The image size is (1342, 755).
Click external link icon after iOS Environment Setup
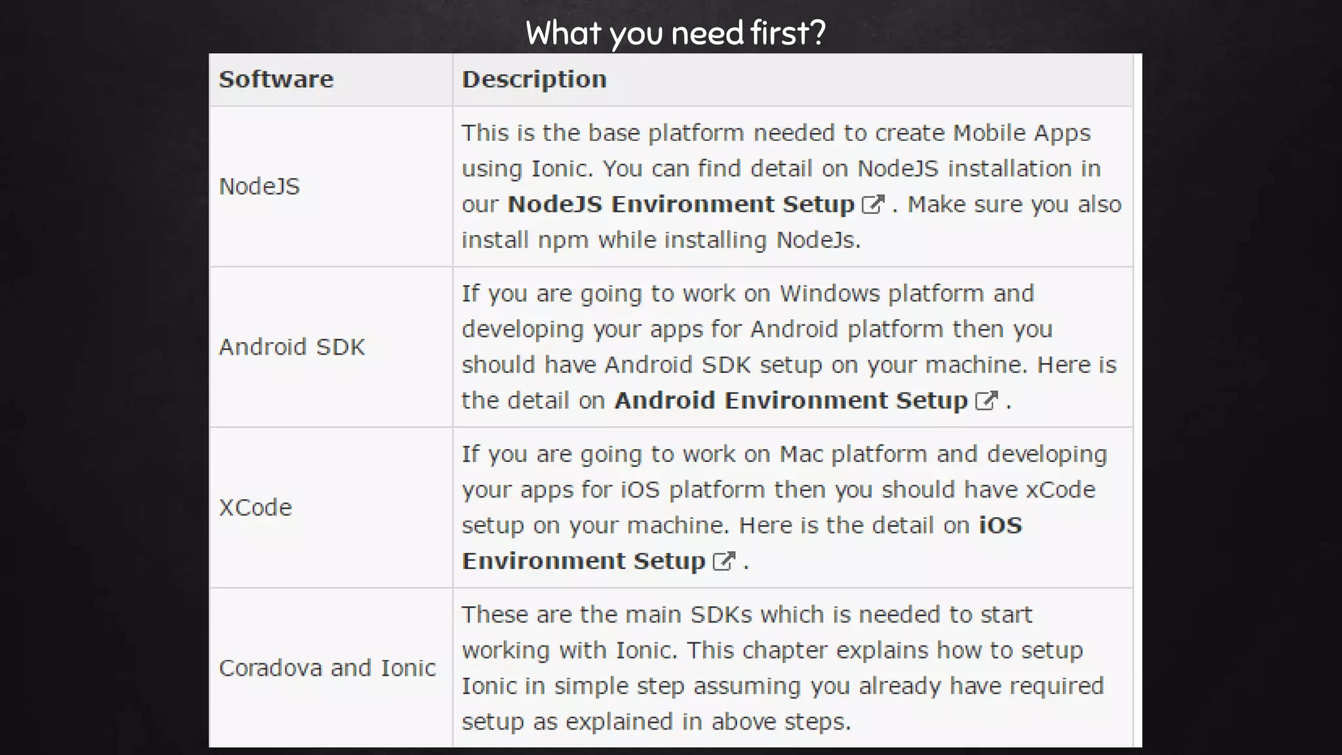coord(724,561)
